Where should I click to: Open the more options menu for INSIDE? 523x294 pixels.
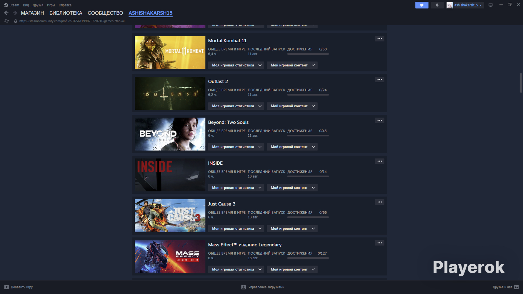380,161
